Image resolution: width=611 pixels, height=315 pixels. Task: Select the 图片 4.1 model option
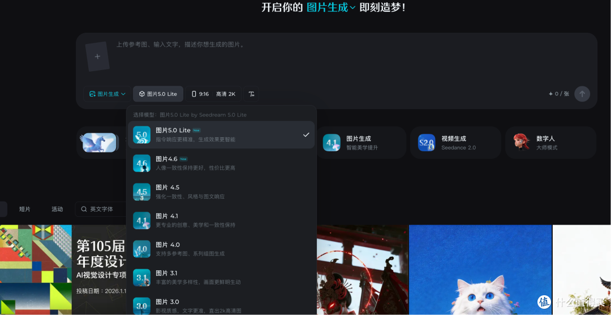[x=221, y=221]
